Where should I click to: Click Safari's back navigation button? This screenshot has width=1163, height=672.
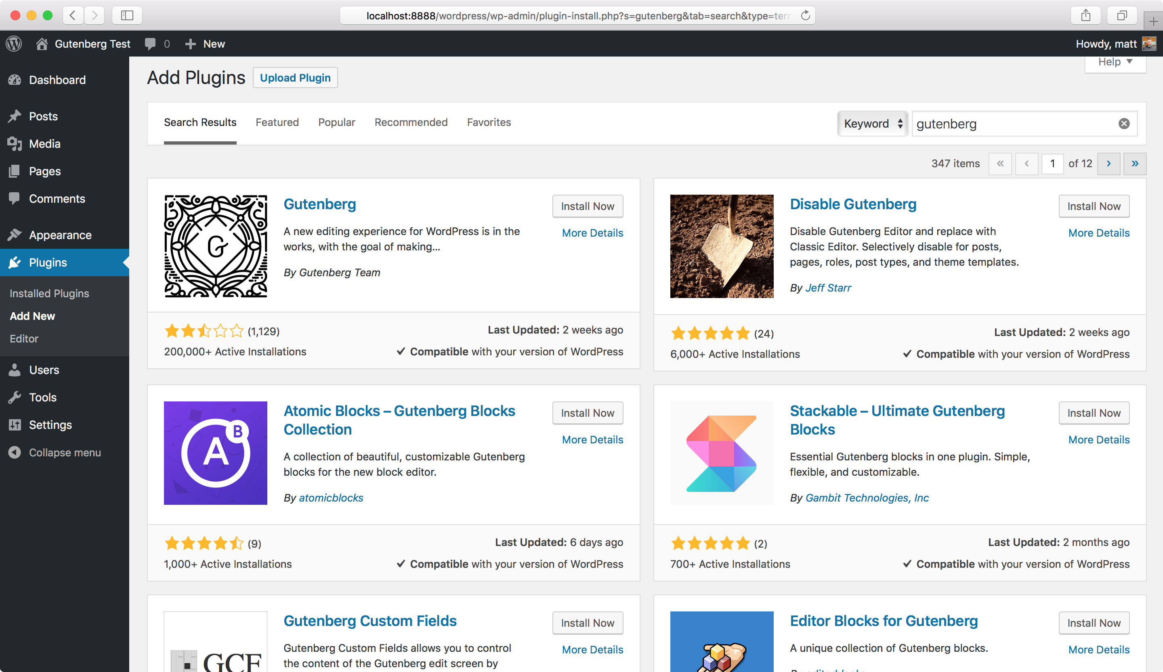click(73, 16)
